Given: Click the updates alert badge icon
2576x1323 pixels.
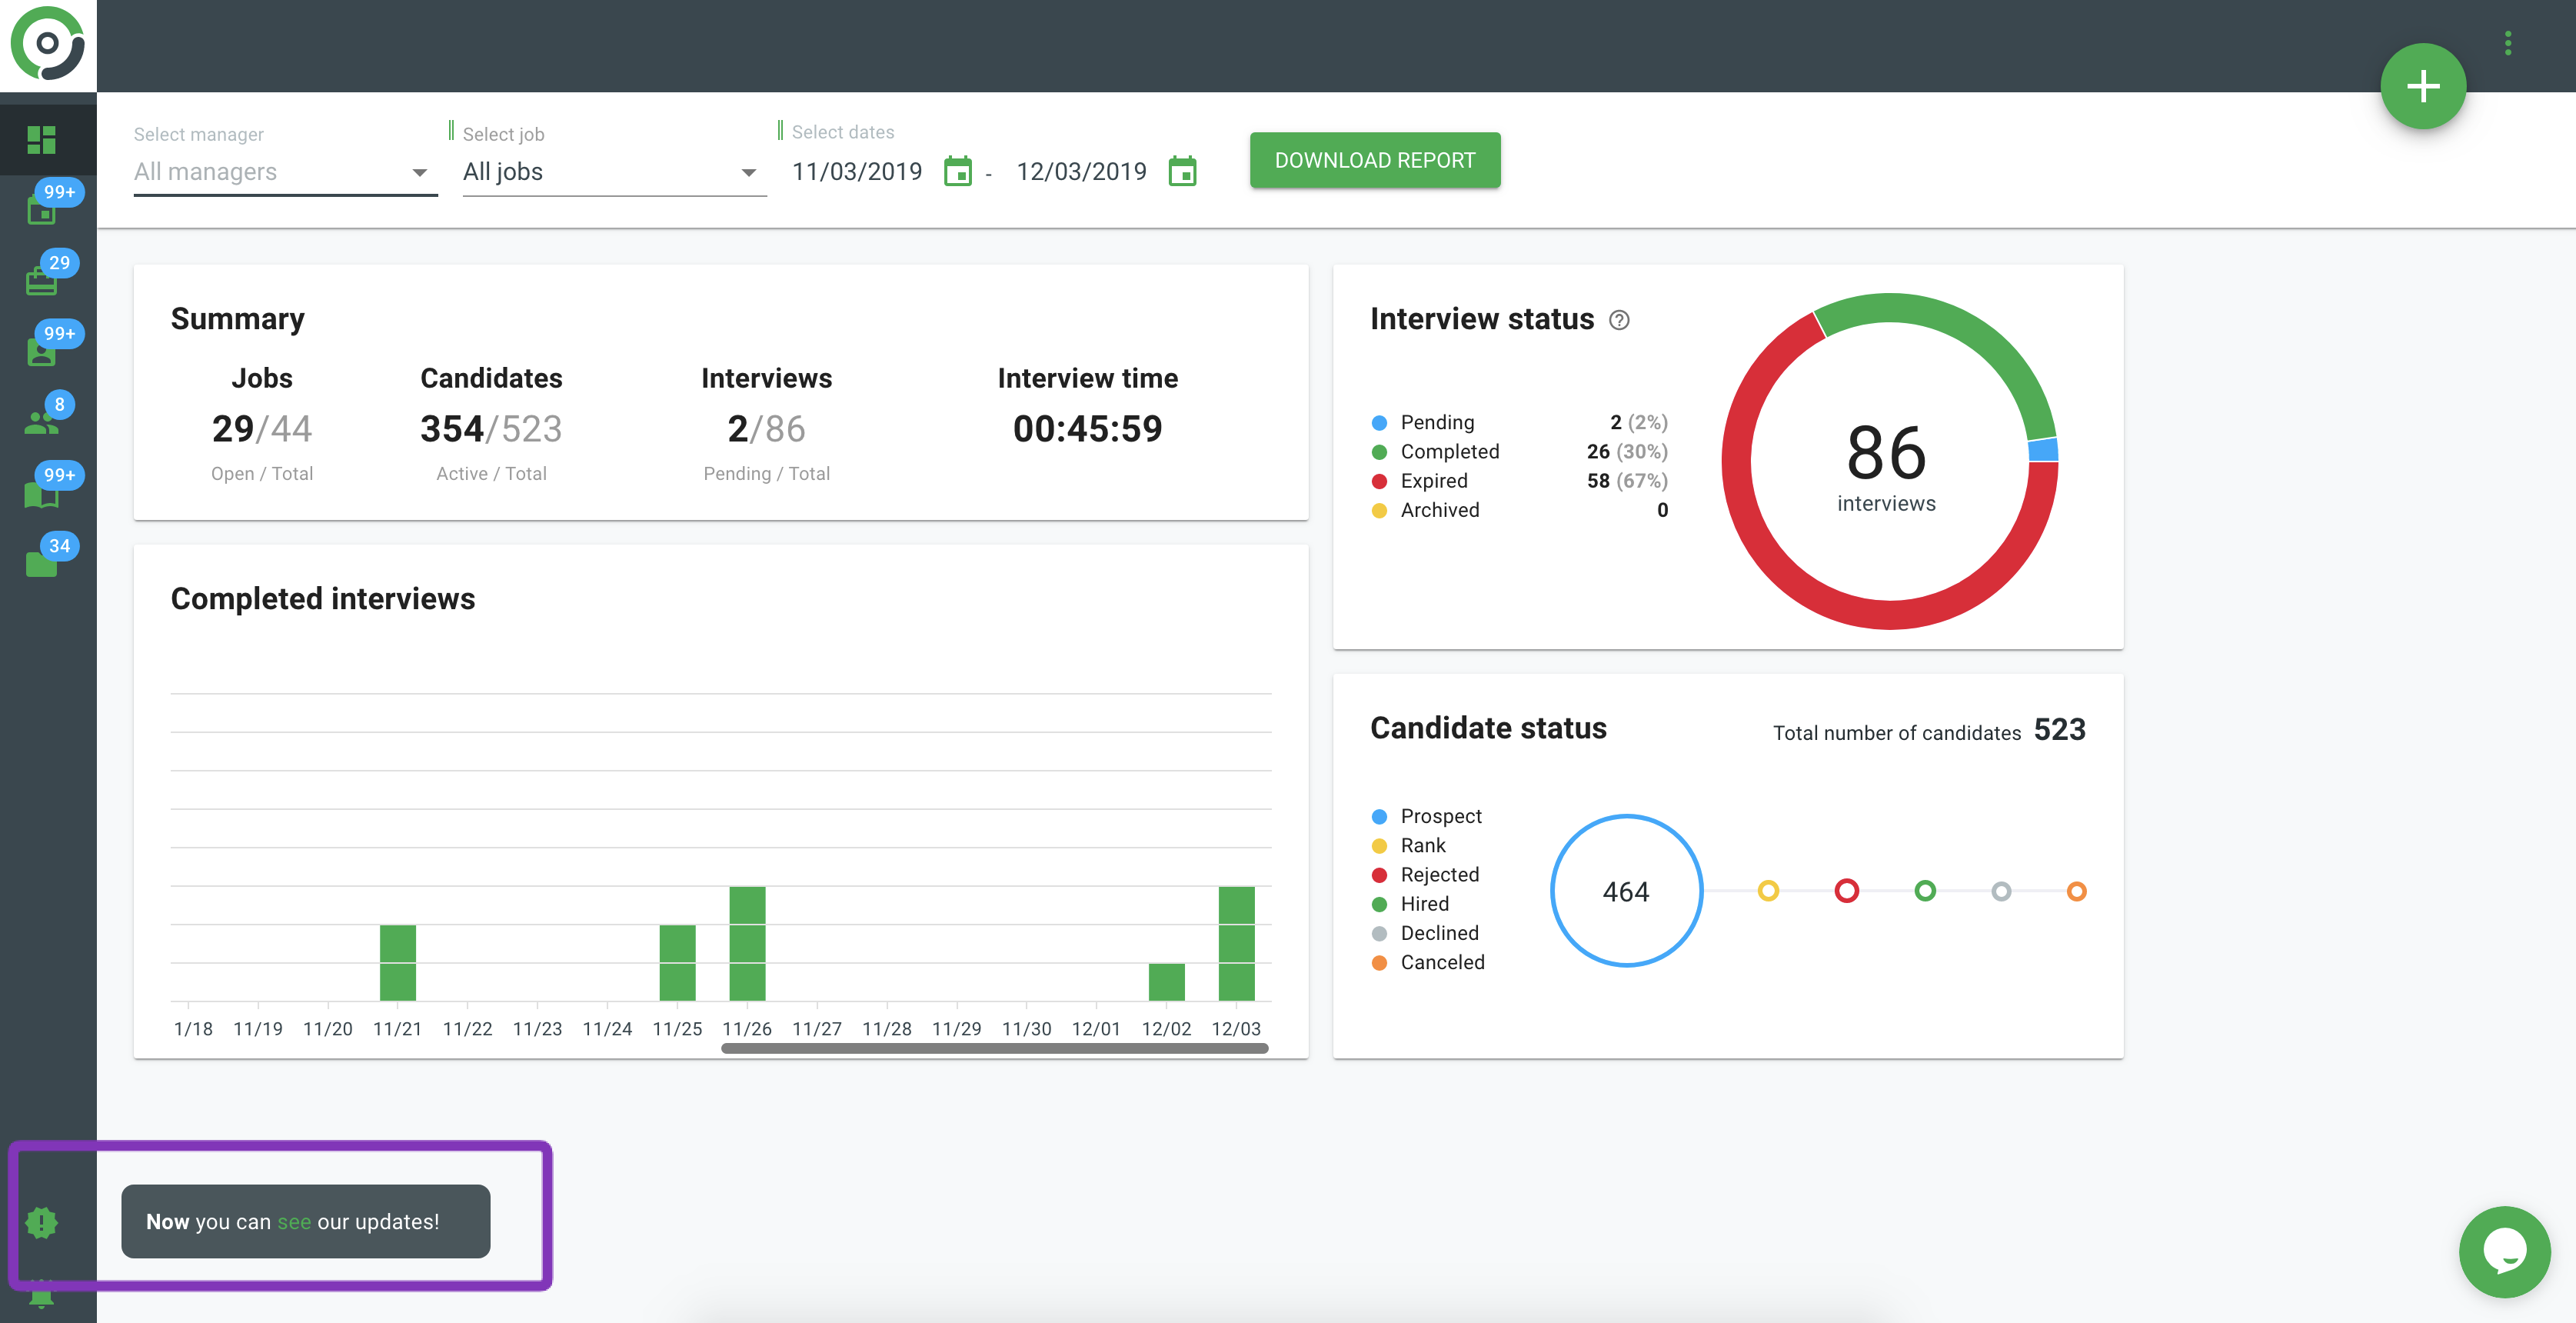Looking at the screenshot, I should point(42,1221).
